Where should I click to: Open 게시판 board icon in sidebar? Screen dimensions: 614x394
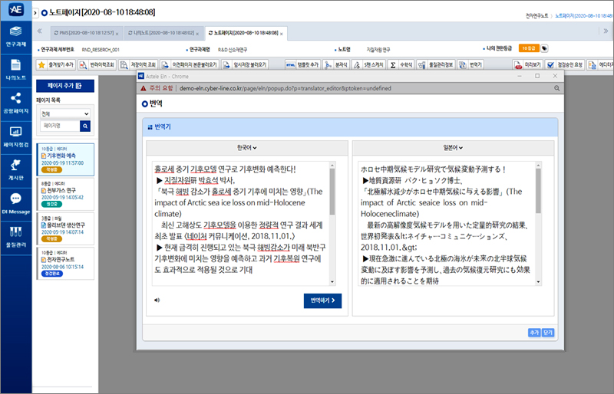(15, 169)
